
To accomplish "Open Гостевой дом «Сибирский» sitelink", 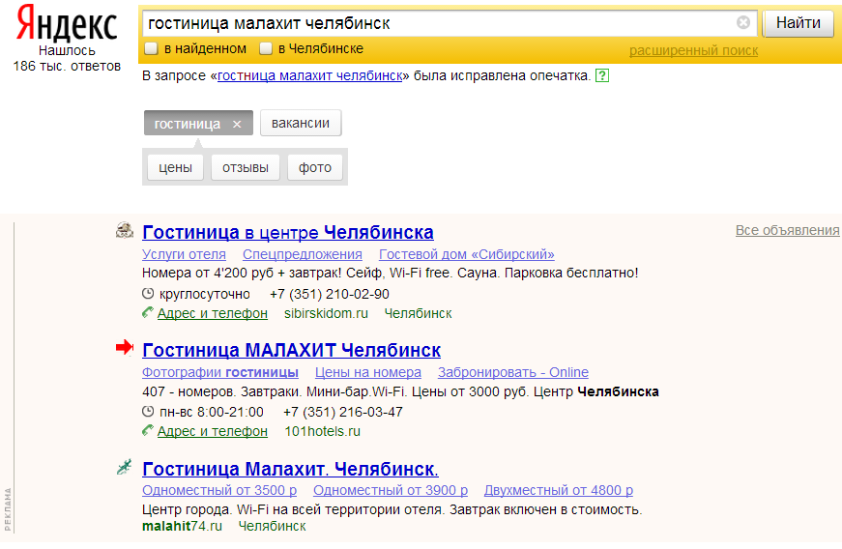I will click(467, 254).
